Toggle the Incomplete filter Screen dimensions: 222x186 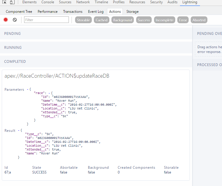click(x=164, y=20)
